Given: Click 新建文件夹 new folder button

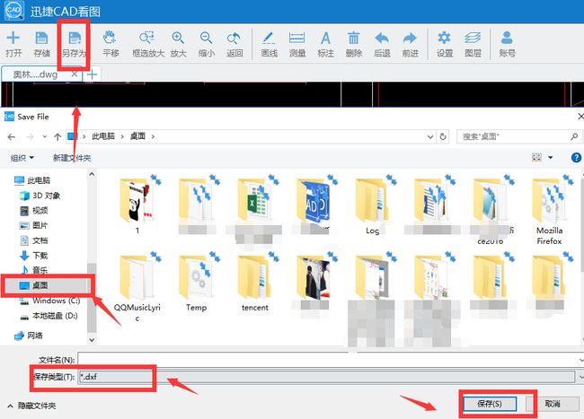Looking at the screenshot, I should point(72,158).
